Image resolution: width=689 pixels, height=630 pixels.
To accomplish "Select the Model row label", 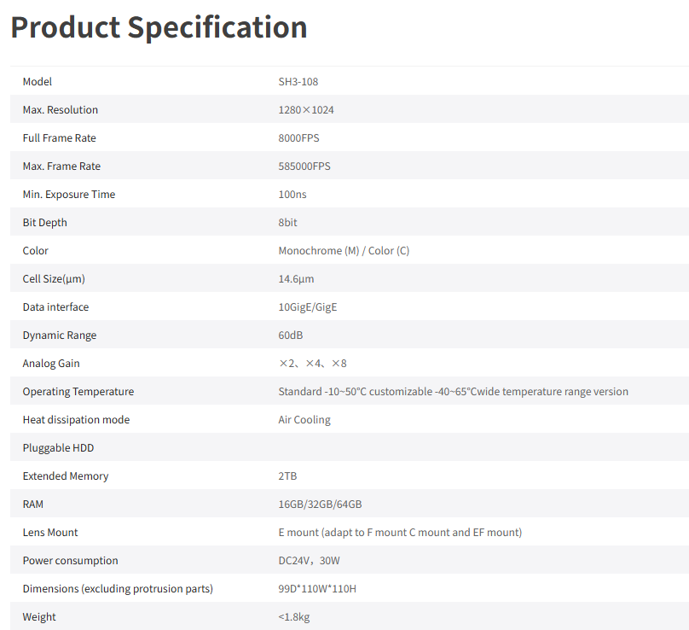I will click(x=38, y=82).
